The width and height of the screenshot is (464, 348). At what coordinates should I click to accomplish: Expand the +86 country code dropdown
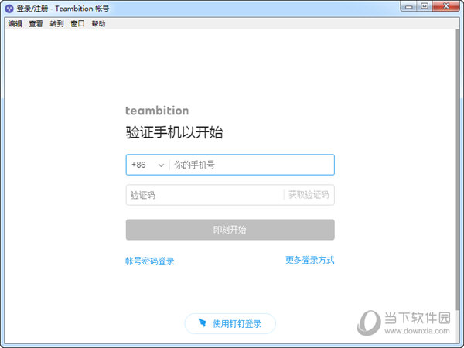point(148,165)
